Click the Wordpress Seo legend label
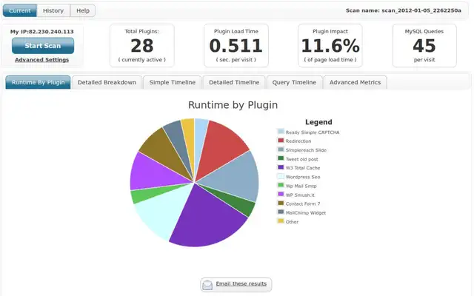Image resolution: width=474 pixels, height=296 pixels. point(303,177)
